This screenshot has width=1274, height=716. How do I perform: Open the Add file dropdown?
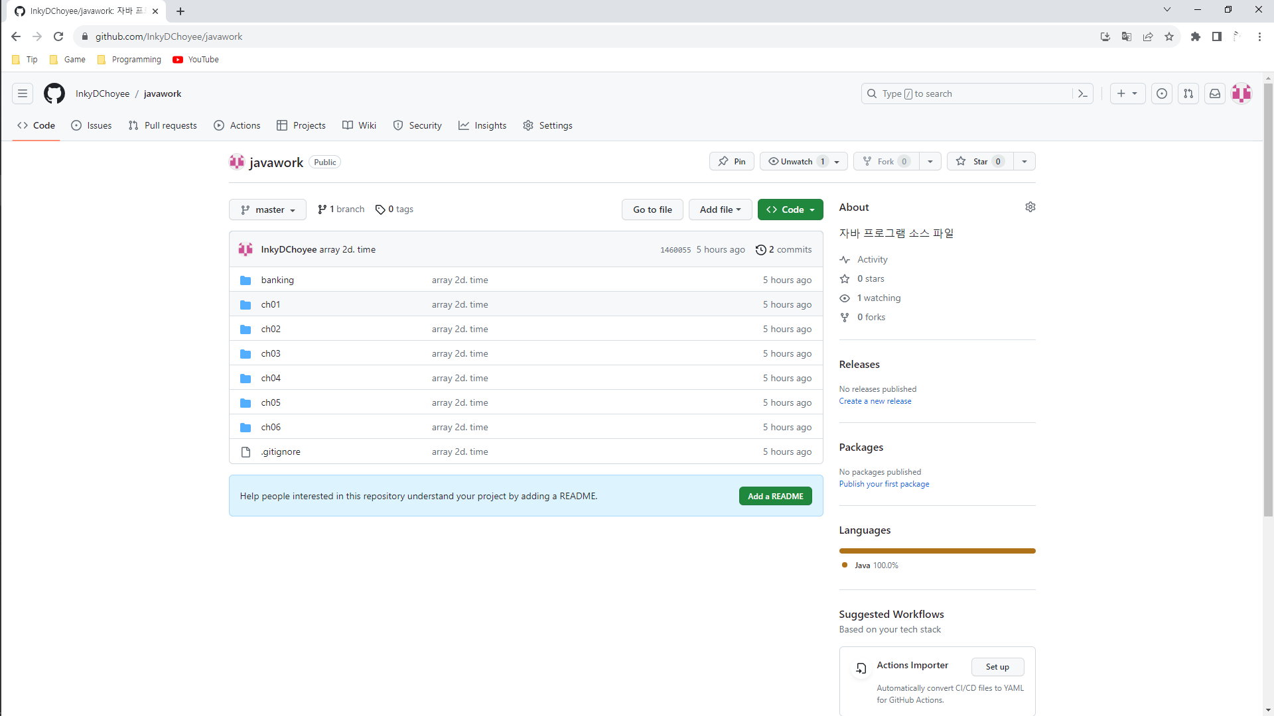(720, 209)
